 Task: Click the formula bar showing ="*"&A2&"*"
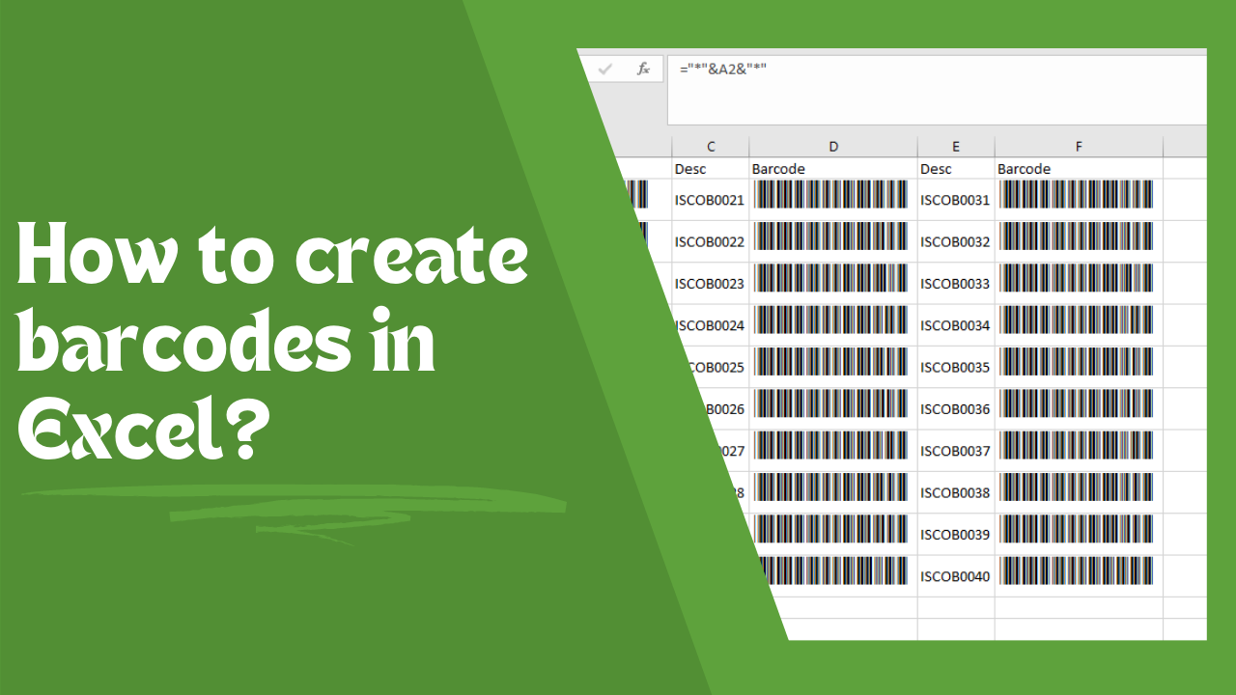pyautogui.click(x=937, y=90)
